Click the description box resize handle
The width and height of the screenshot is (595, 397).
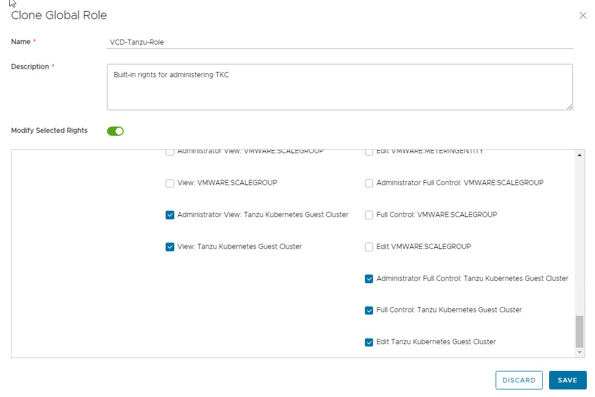[x=569, y=107]
